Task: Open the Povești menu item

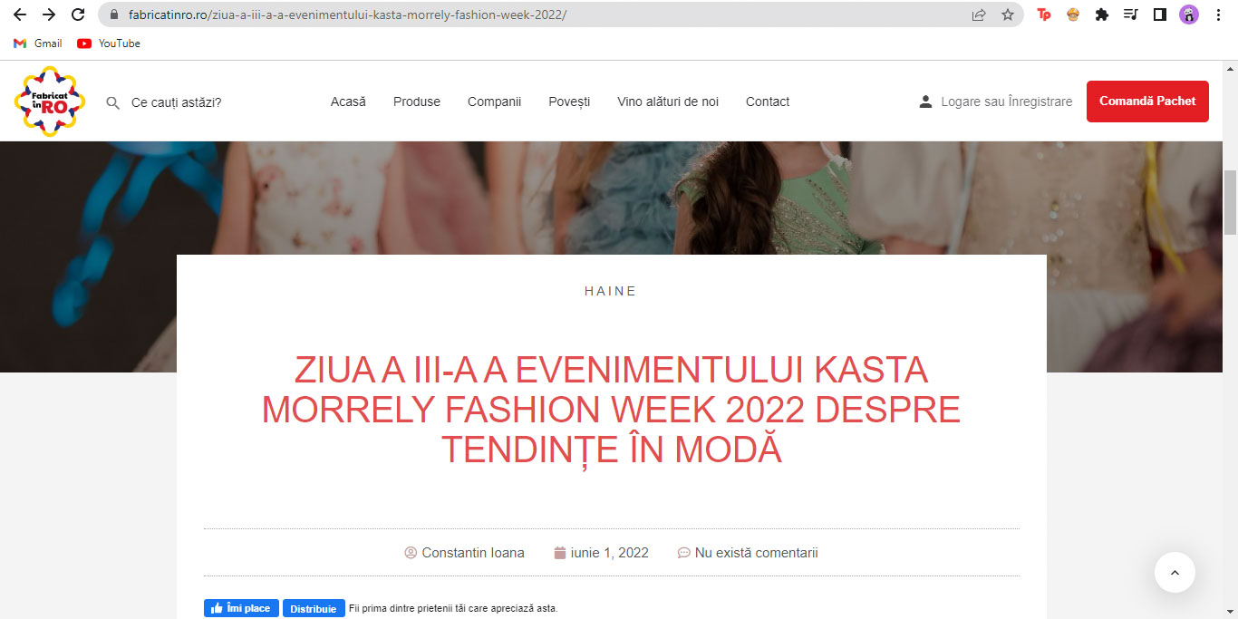Action: 569,102
